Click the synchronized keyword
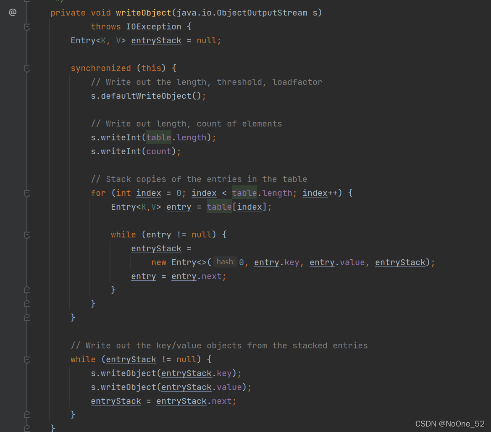 coord(101,68)
